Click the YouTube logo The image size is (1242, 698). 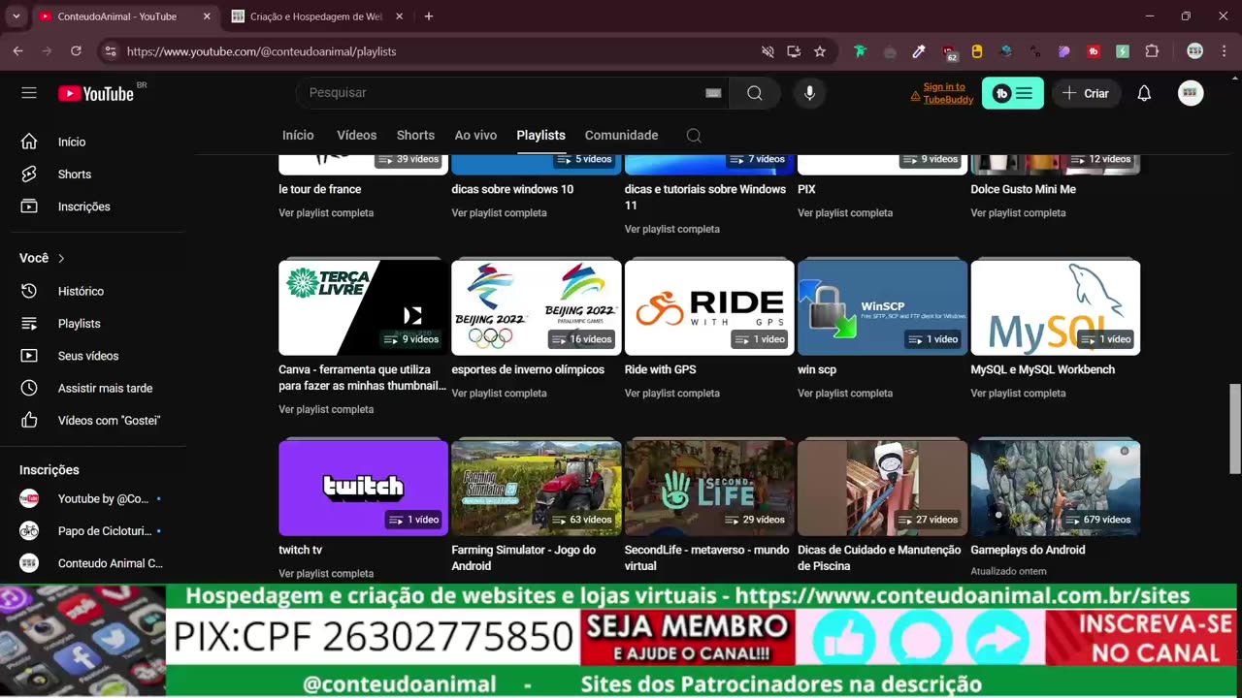[x=95, y=93]
